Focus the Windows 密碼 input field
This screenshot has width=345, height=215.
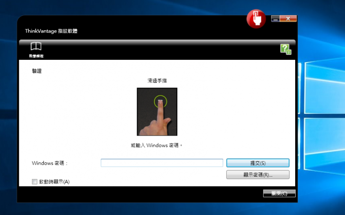(x=162, y=163)
